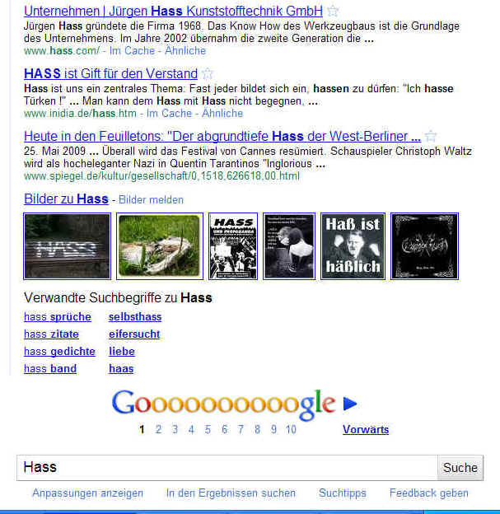Viewport: 500px width, 514px height.
Task: Click the 'Bilder melden' link
Action: [x=151, y=199]
